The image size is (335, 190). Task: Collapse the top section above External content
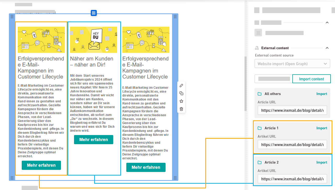[x=327, y=23]
